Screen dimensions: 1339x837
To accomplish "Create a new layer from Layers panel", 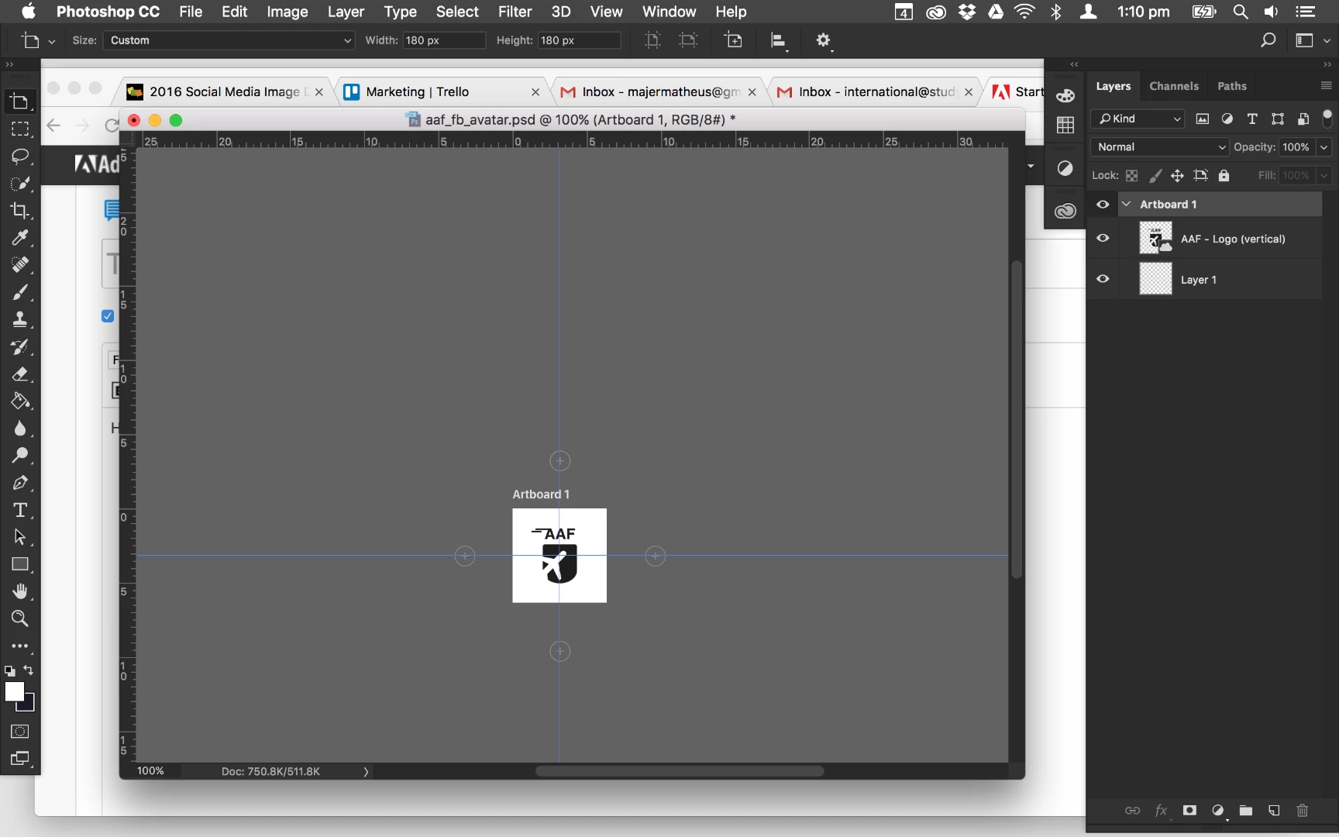I will coord(1274,811).
